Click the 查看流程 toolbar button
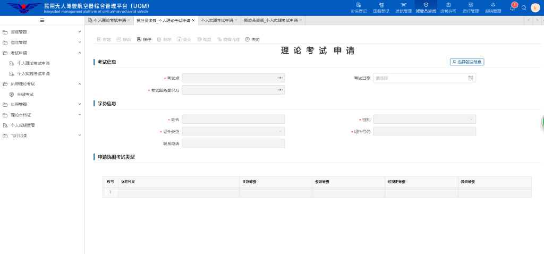The width and height of the screenshot is (544, 254). (x=228, y=39)
